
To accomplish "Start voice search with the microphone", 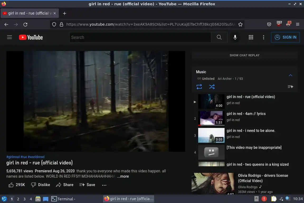I will tap(235, 37).
